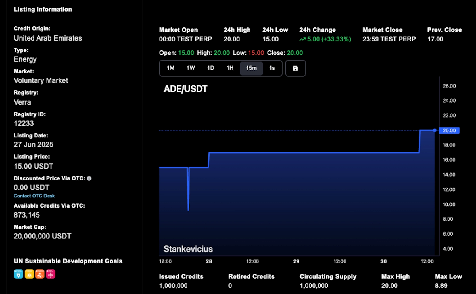The height and width of the screenshot is (294, 476).
Task: Click Circulating Supply value 1,000,000
Action: click(x=314, y=286)
